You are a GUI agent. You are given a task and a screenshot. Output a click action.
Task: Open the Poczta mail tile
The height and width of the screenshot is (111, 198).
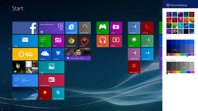(x=25, y=41)
